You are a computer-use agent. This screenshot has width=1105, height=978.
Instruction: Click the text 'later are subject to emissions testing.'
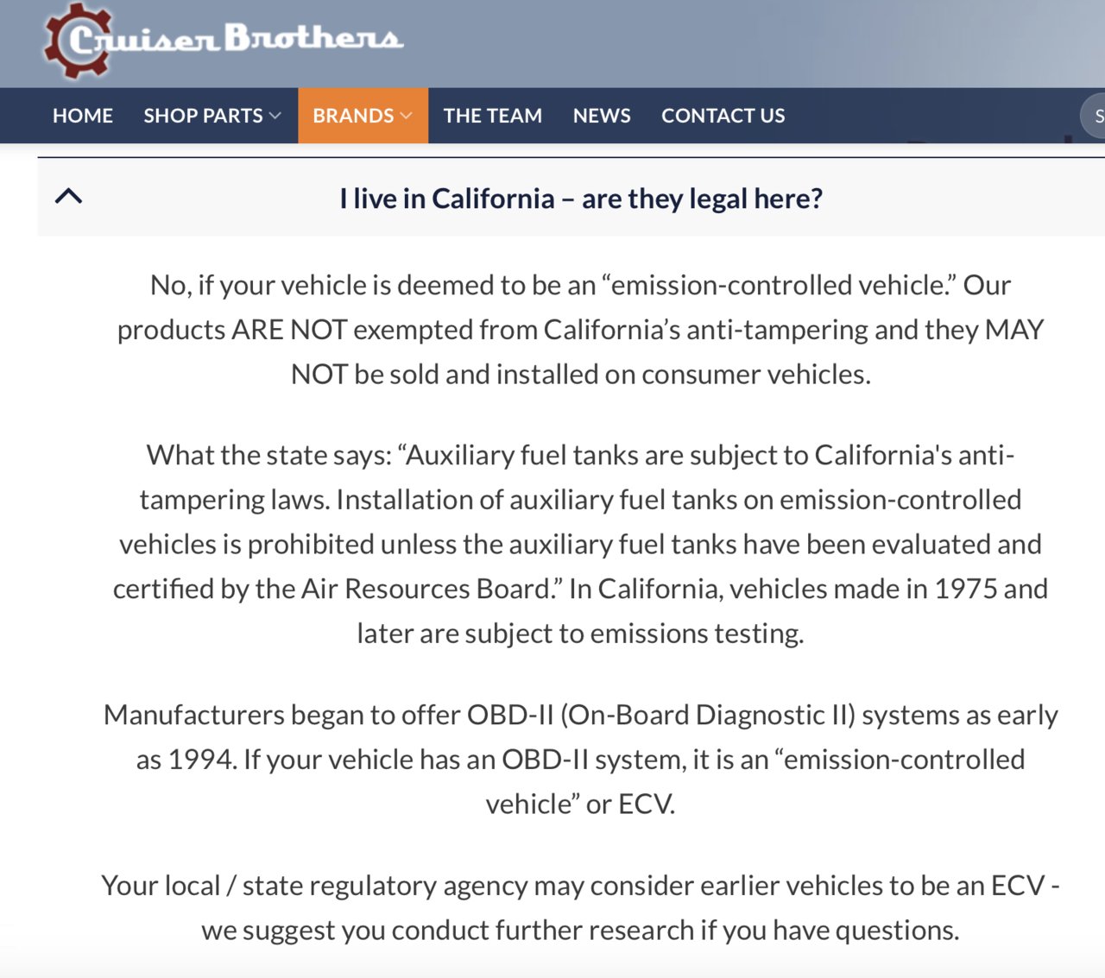(x=581, y=634)
